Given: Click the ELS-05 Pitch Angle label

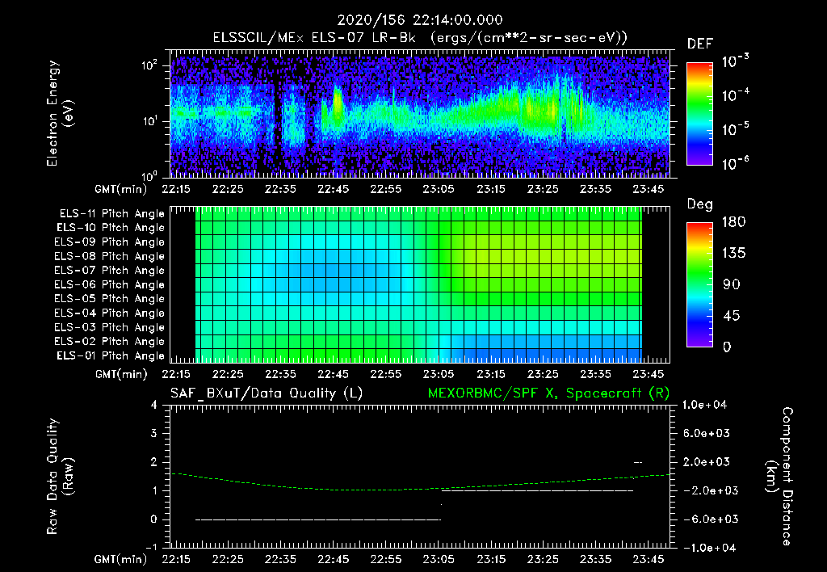Looking at the screenshot, I should (x=110, y=299).
